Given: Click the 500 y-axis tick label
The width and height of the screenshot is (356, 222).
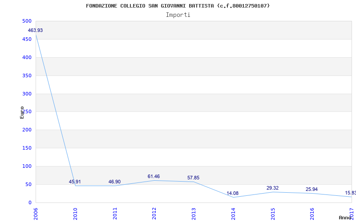Looking at the screenshot, I should (x=27, y=21).
